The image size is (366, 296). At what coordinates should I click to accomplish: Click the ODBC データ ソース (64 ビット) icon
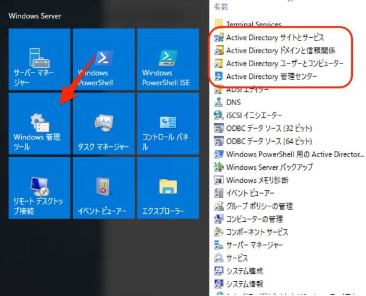tap(218, 141)
